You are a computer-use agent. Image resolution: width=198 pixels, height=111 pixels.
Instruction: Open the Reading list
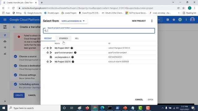point(189,13)
